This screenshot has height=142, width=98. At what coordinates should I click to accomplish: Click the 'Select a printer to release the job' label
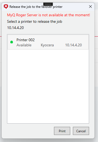35,22
